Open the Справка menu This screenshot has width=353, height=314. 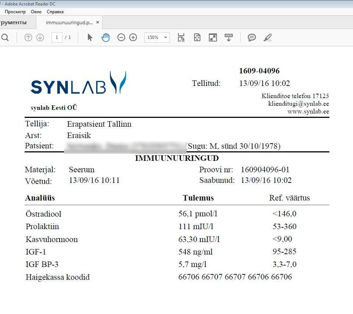pos(55,12)
